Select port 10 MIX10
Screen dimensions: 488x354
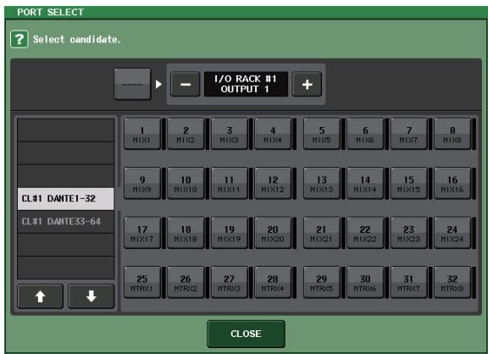(x=186, y=184)
